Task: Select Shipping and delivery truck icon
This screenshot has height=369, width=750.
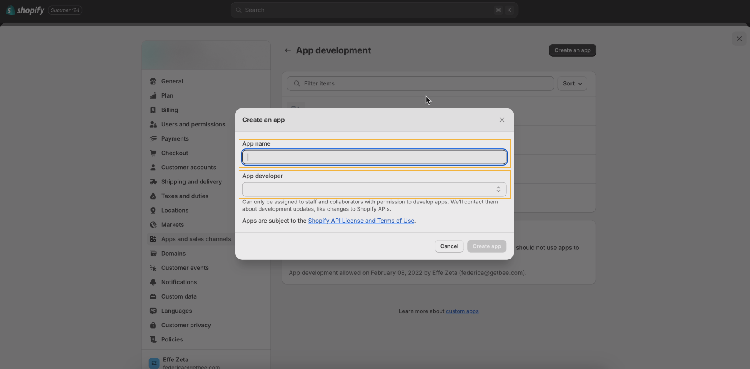Action: (153, 182)
